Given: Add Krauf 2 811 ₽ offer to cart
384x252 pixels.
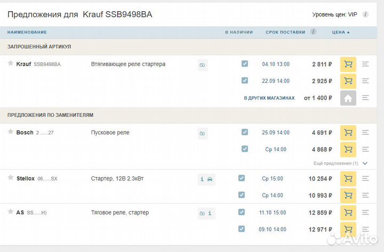Looking at the screenshot, I should pyautogui.click(x=348, y=64).
